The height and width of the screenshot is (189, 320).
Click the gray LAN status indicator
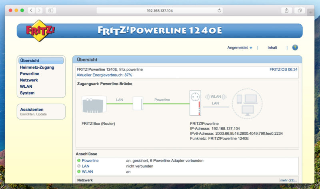79,166
